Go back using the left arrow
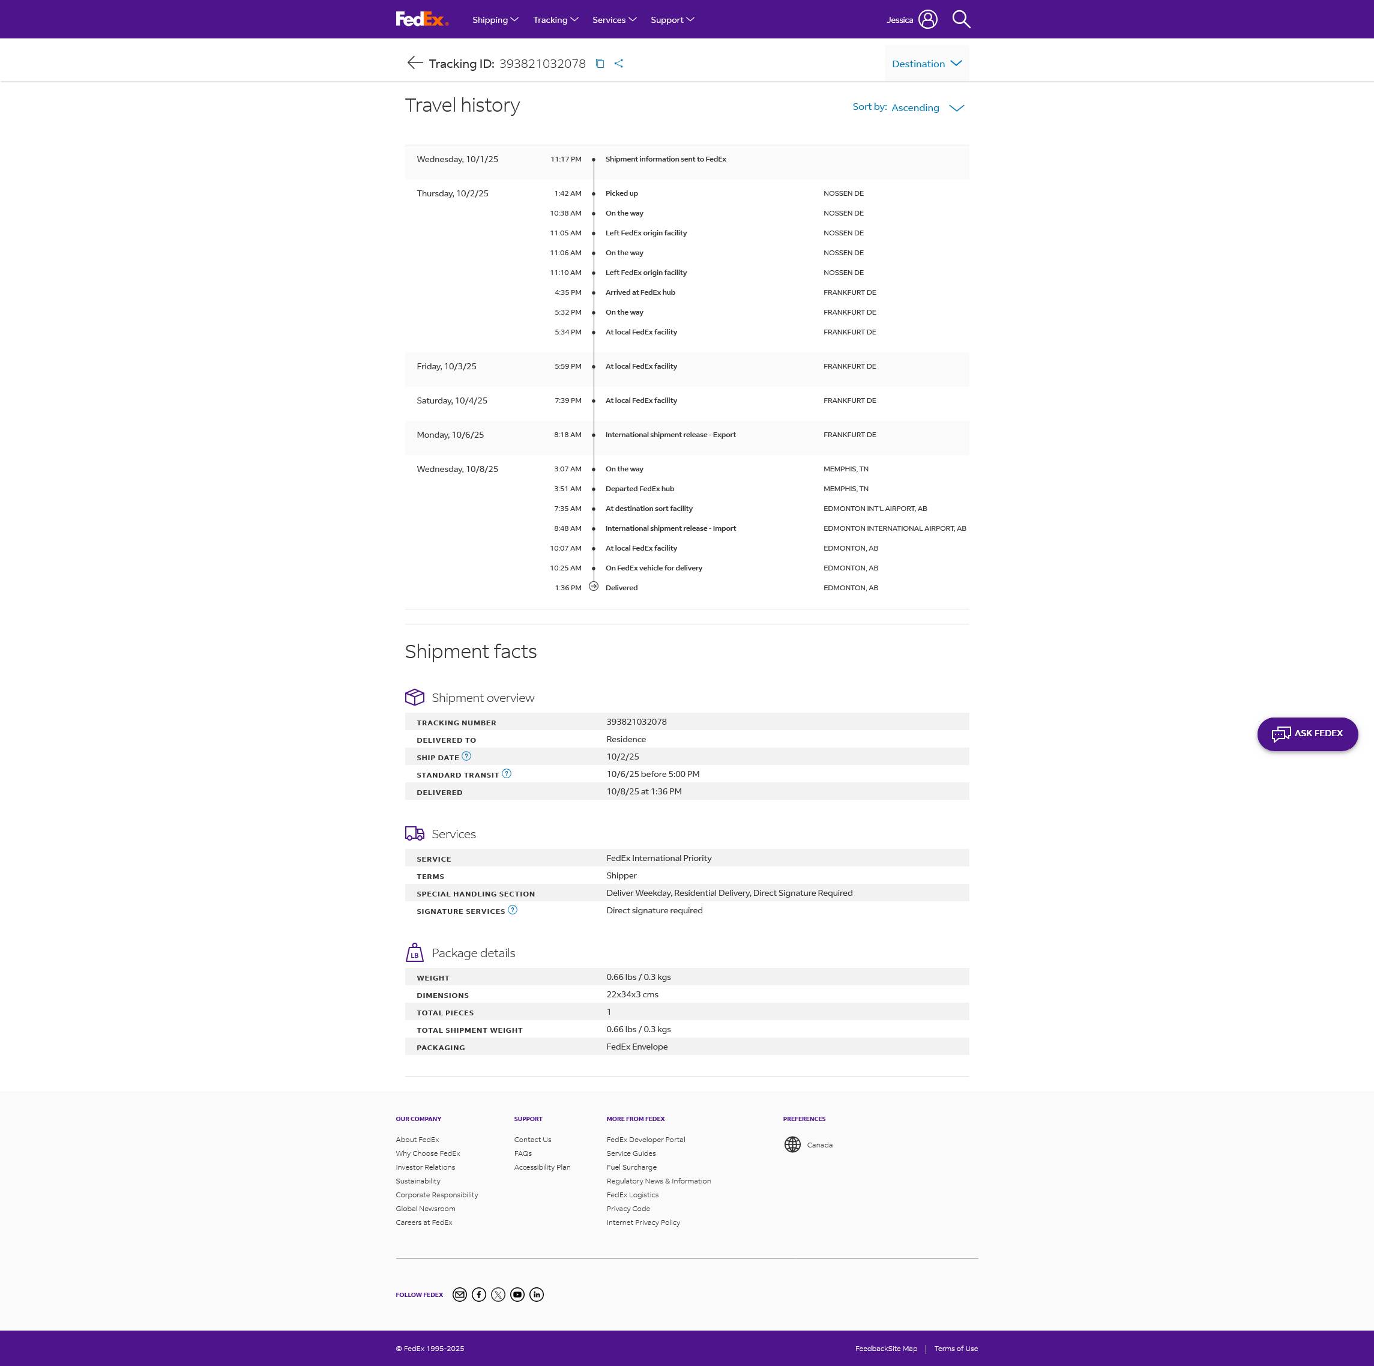 (x=415, y=62)
